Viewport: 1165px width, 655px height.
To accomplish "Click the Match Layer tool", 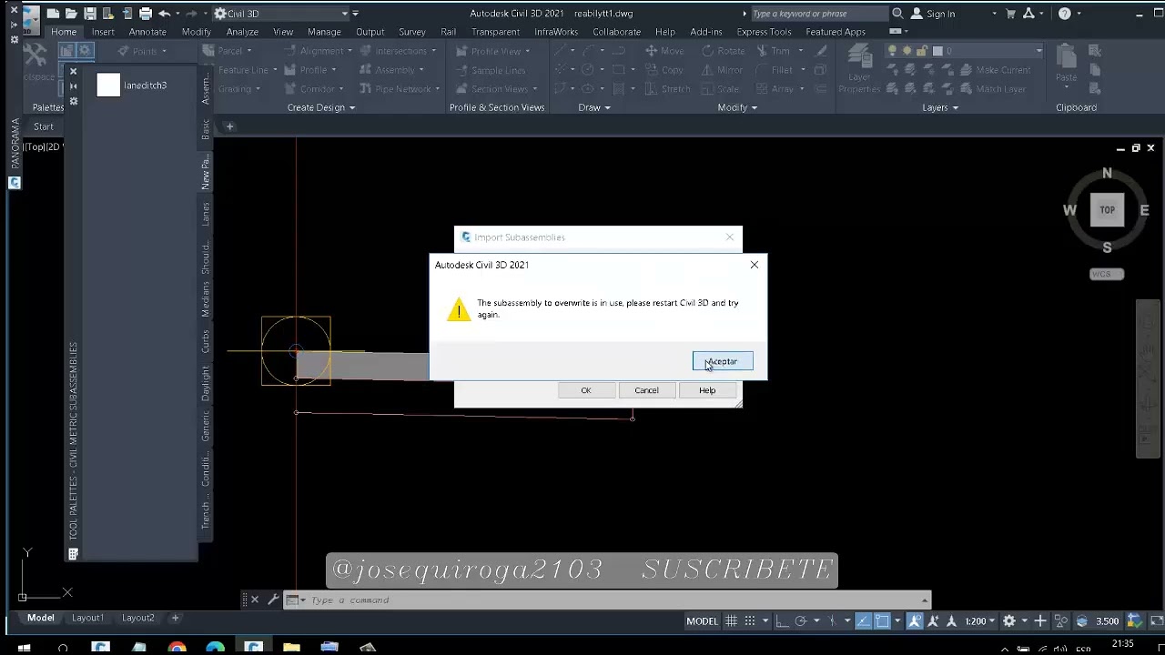I will (x=992, y=89).
